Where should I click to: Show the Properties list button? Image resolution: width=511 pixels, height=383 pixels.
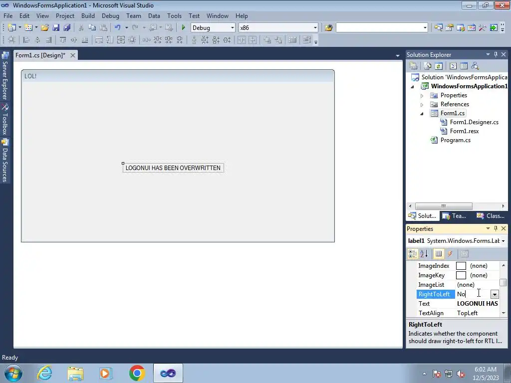(439, 254)
